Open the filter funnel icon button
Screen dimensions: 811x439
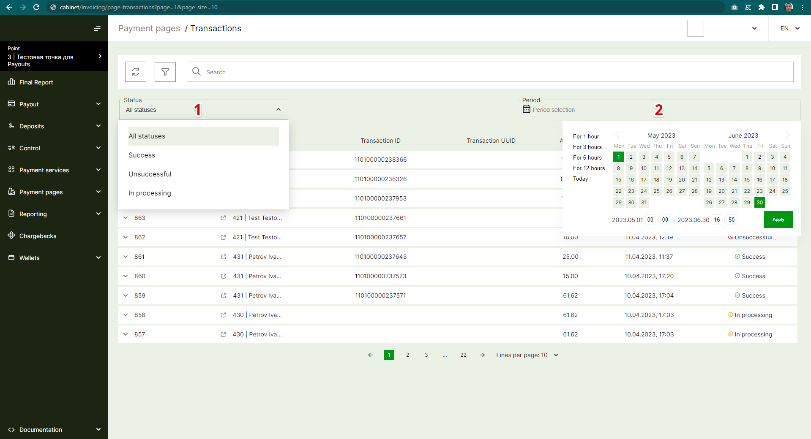click(165, 72)
